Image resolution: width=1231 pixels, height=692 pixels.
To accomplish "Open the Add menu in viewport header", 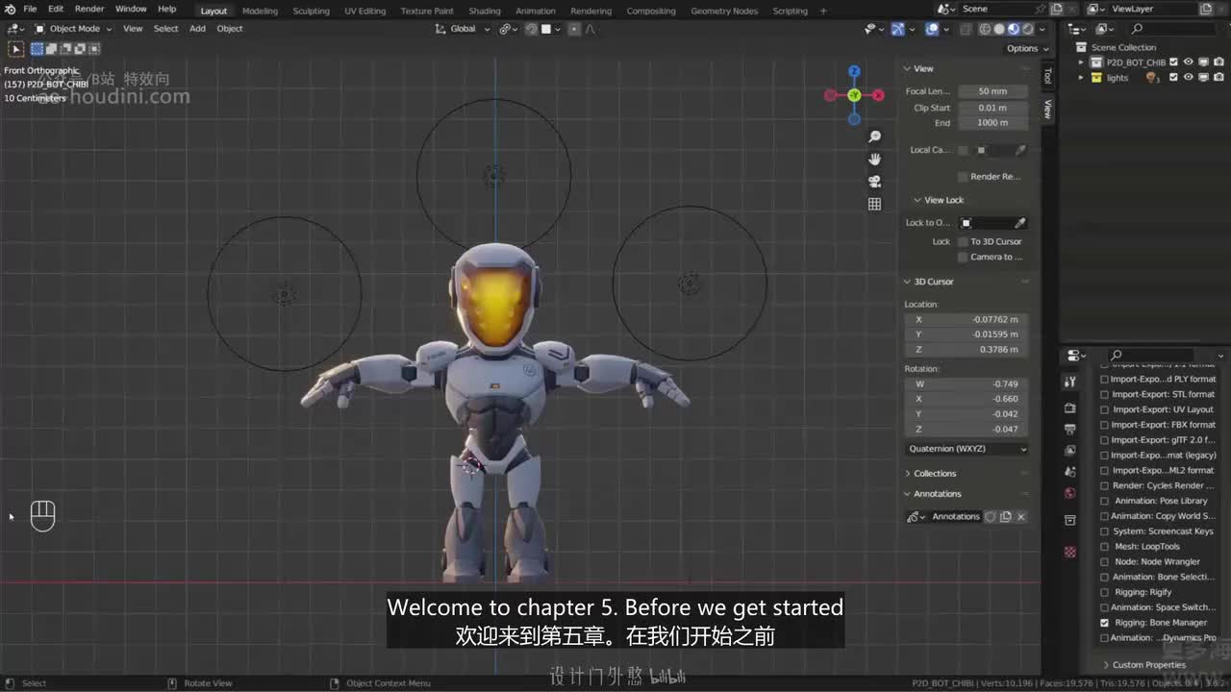I will 197,29.
